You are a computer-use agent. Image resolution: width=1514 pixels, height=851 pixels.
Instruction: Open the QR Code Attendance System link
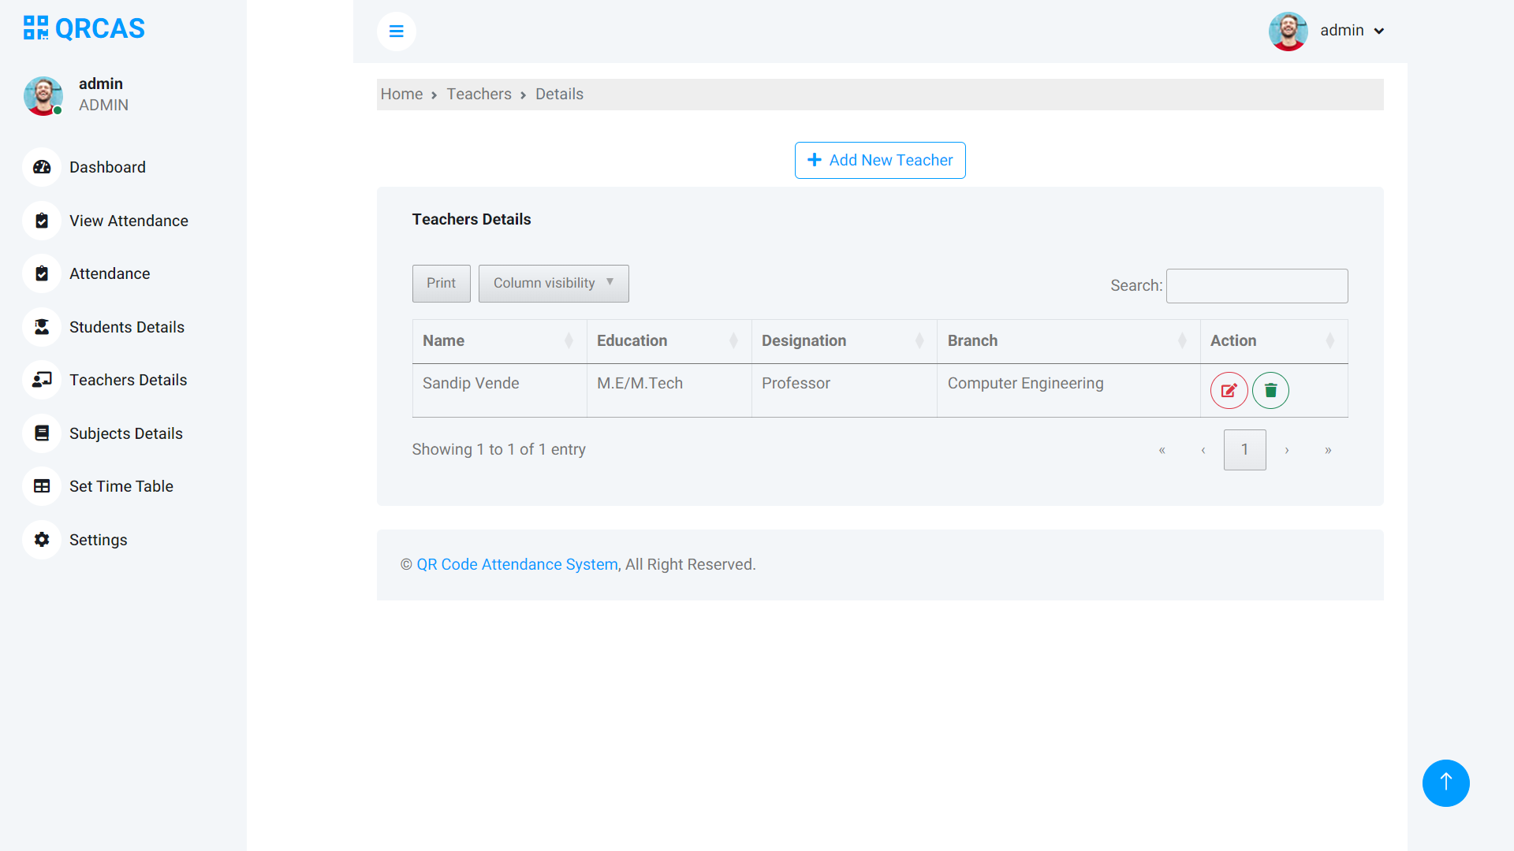click(x=516, y=564)
